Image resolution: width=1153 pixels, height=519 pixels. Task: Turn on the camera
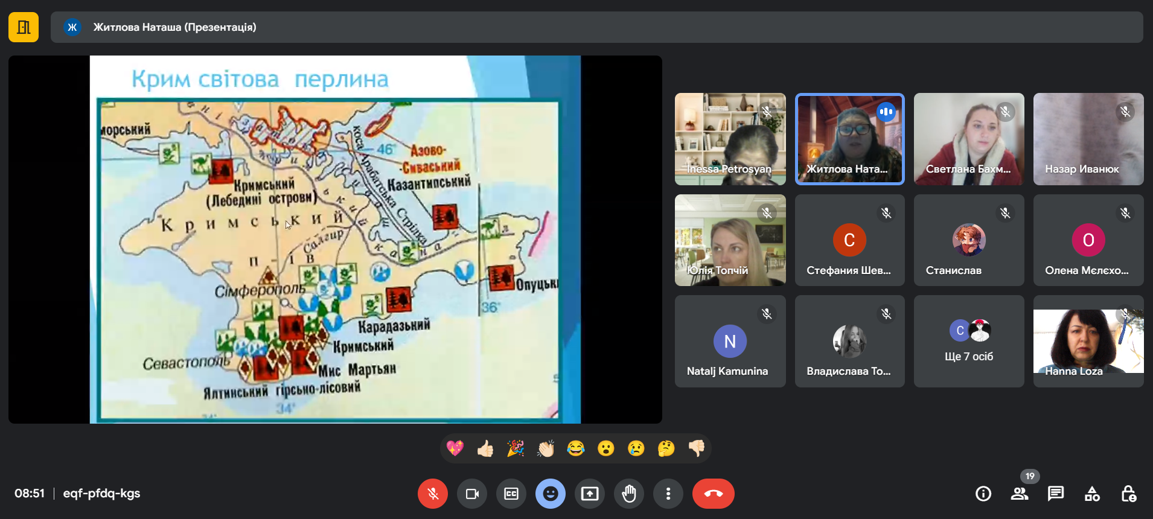tap(472, 494)
